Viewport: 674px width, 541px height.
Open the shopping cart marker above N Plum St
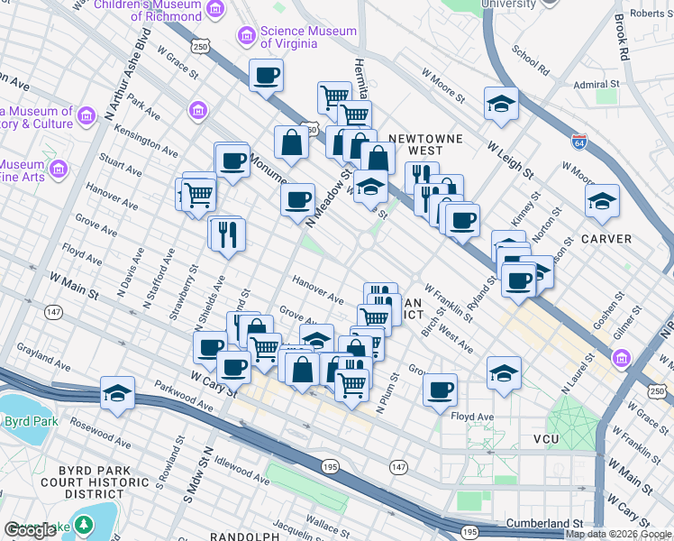351,386
